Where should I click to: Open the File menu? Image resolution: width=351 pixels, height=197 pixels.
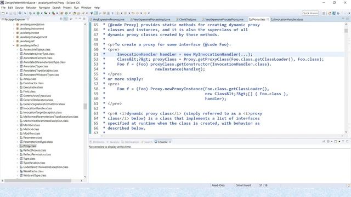pos(3,8)
